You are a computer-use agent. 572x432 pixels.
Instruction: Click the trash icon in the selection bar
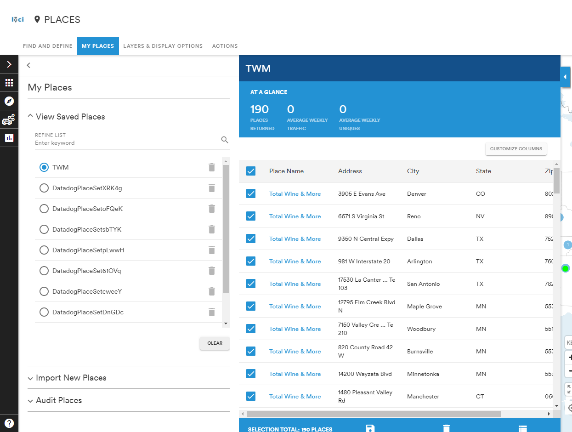pyautogui.click(x=446, y=428)
